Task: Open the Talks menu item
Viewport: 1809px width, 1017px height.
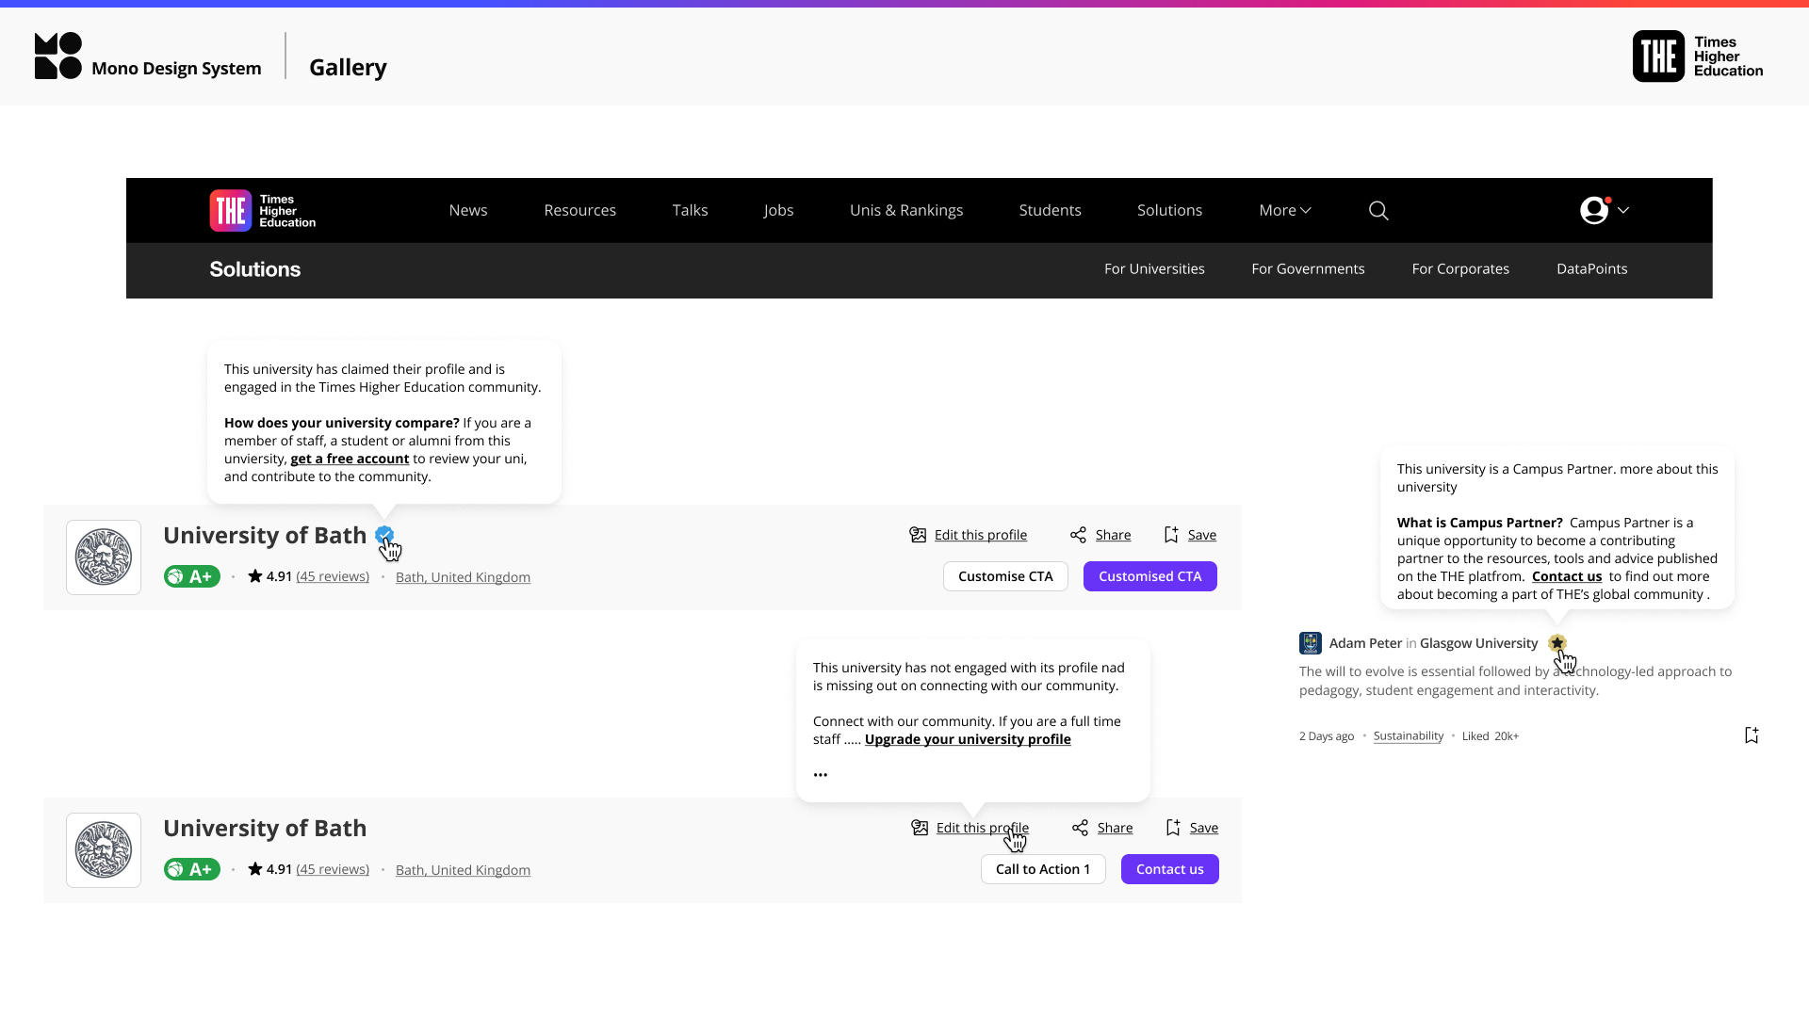Action: tap(690, 211)
